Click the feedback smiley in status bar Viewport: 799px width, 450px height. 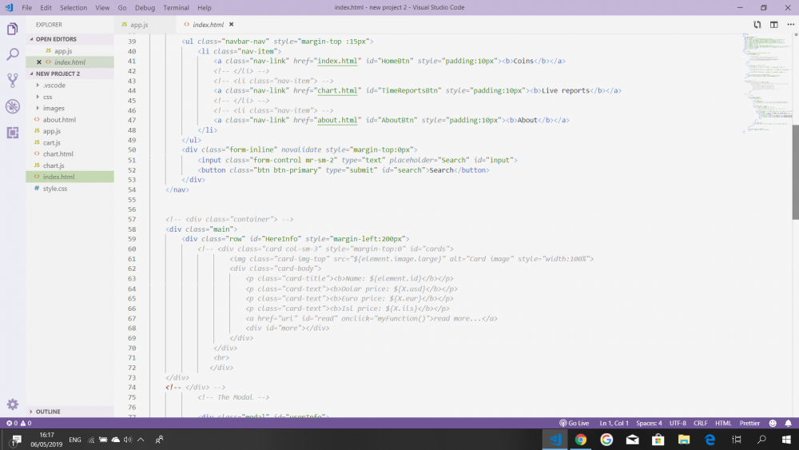pos(773,424)
